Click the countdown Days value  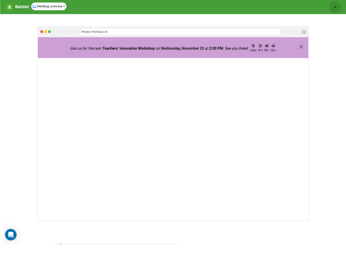pos(253,46)
